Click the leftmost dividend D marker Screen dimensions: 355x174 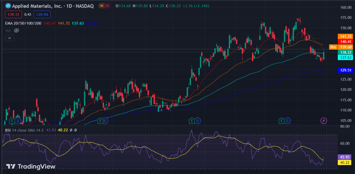17,121
